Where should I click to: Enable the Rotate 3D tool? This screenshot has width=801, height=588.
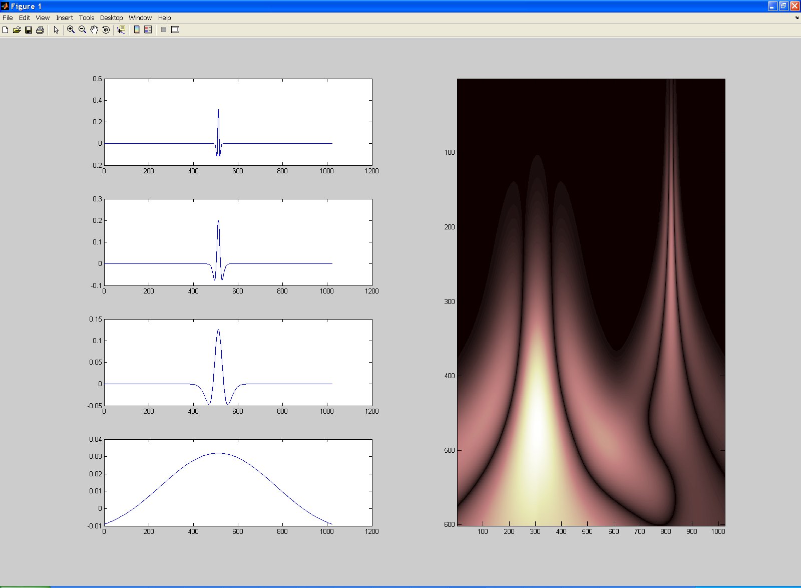(106, 30)
